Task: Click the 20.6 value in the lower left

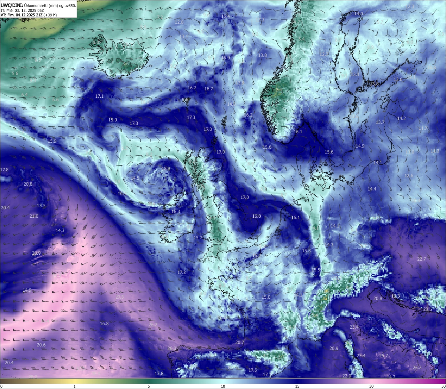Action: (x=41, y=345)
